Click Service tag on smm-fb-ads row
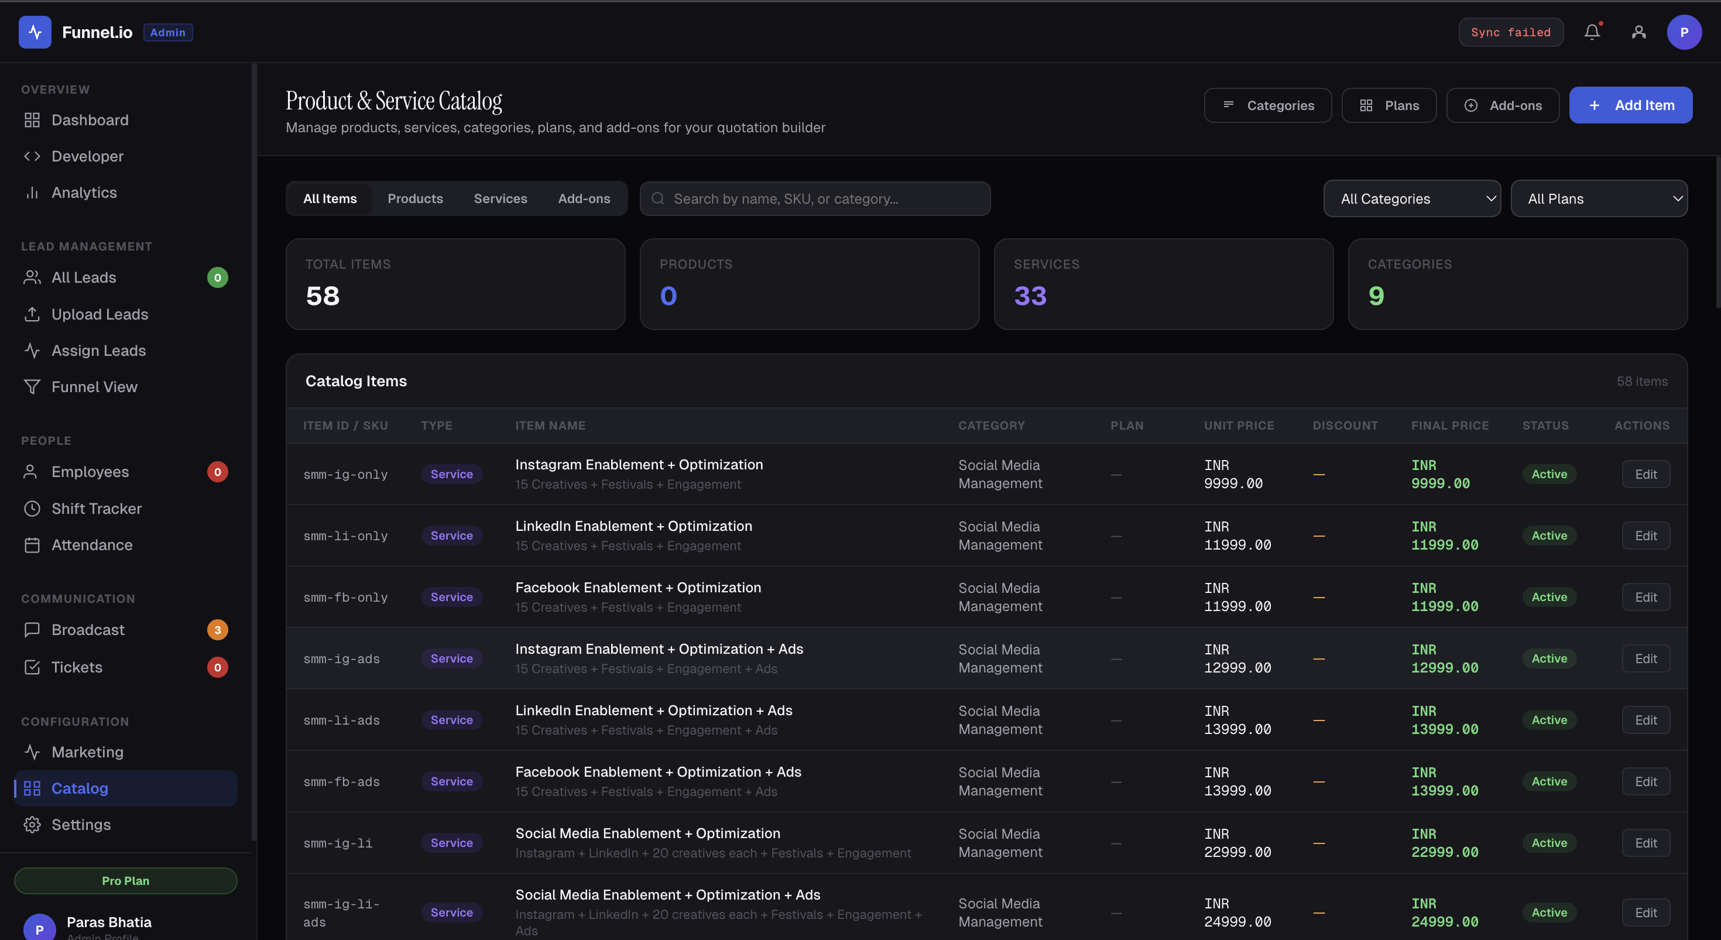The image size is (1721, 940). [452, 781]
